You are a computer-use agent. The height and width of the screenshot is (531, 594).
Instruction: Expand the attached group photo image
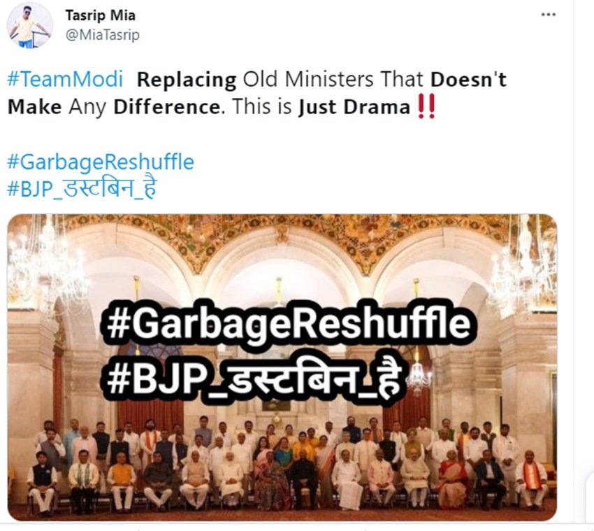pos(282,367)
